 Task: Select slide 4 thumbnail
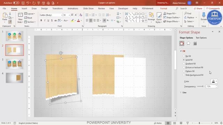[15, 78]
